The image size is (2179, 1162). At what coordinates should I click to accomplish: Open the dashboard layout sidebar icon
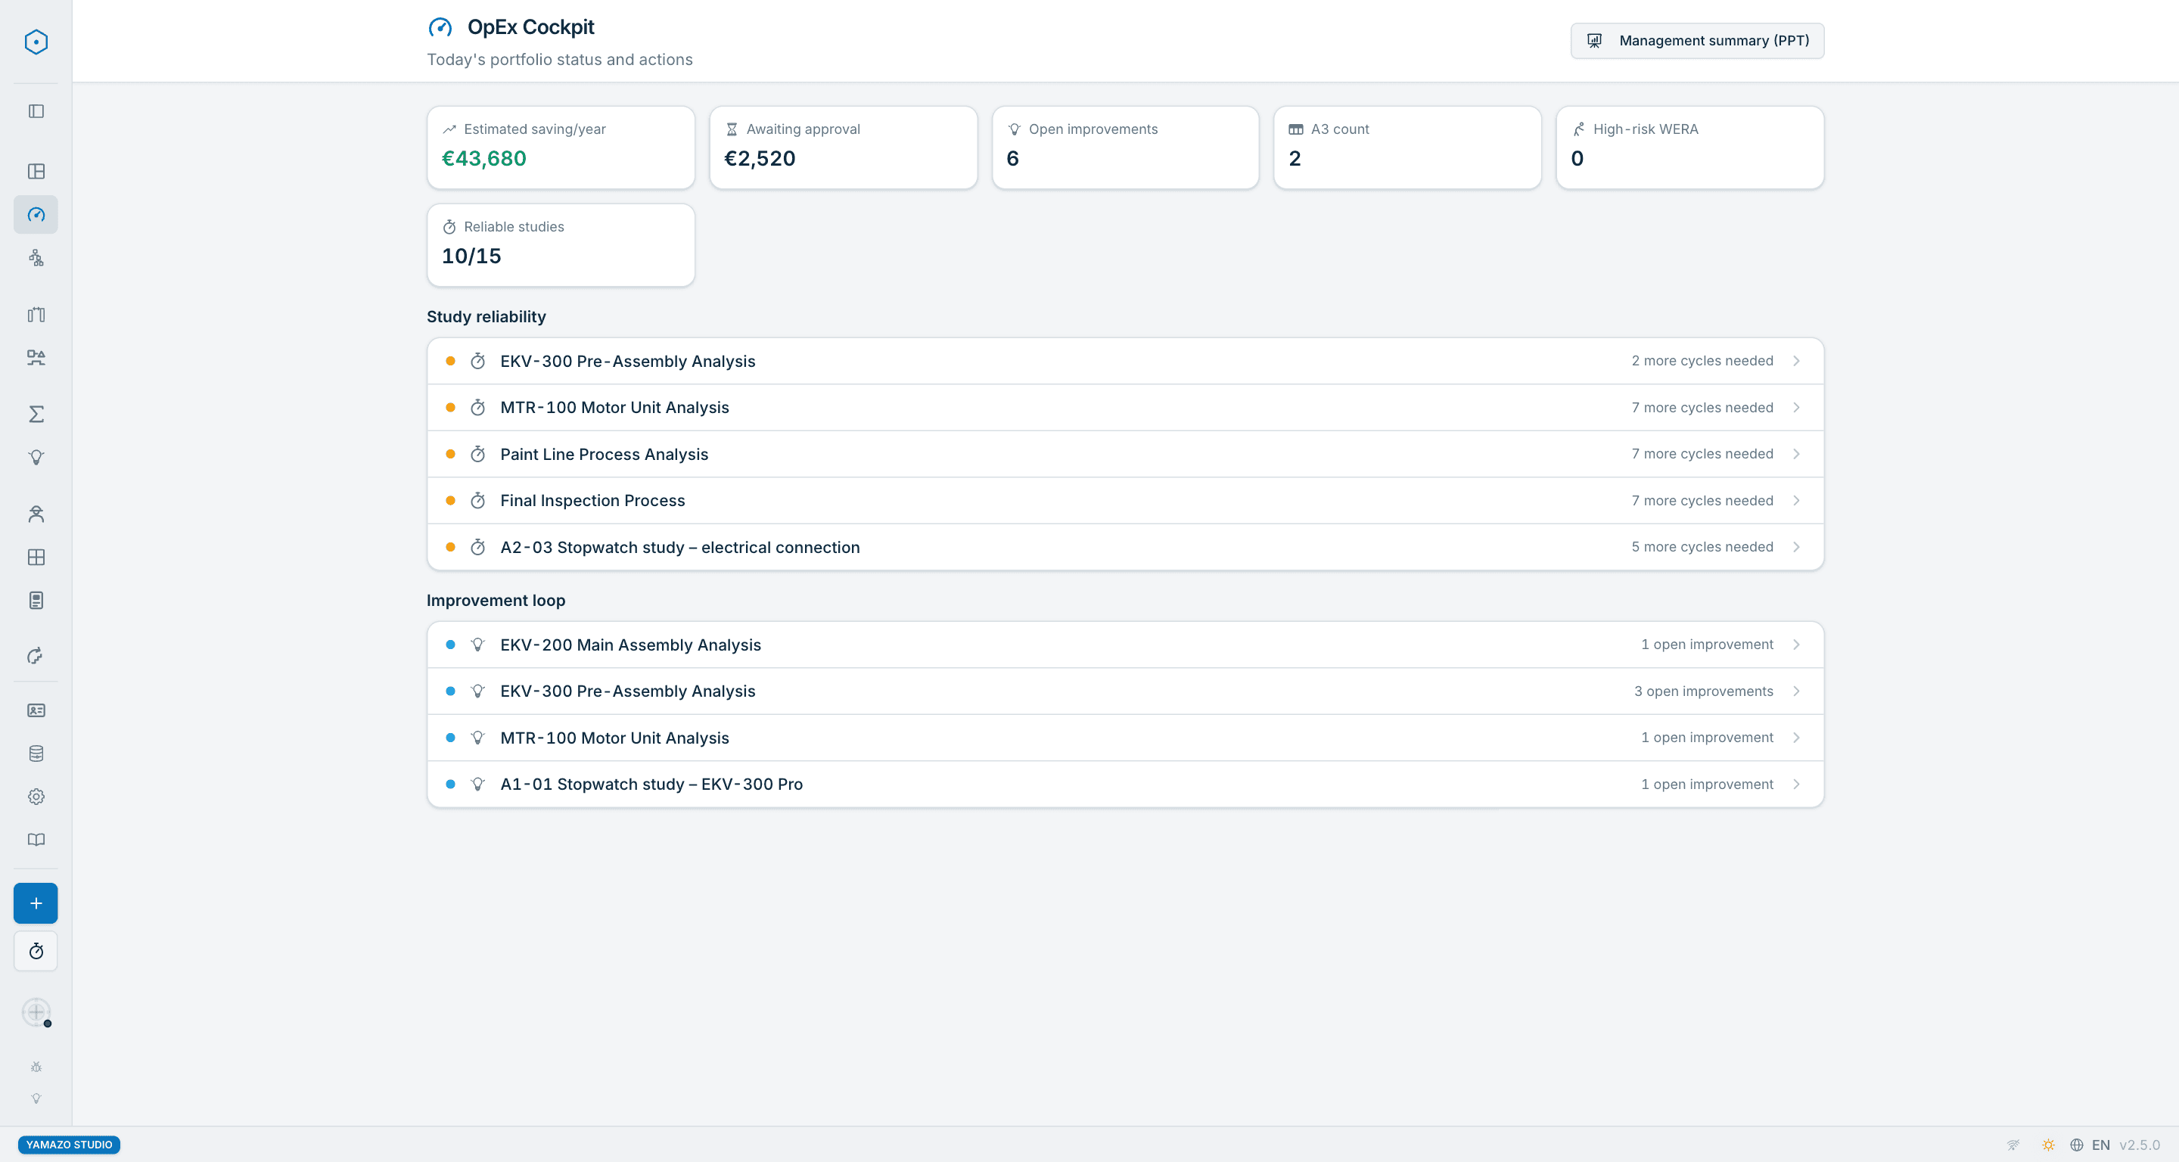(36, 171)
